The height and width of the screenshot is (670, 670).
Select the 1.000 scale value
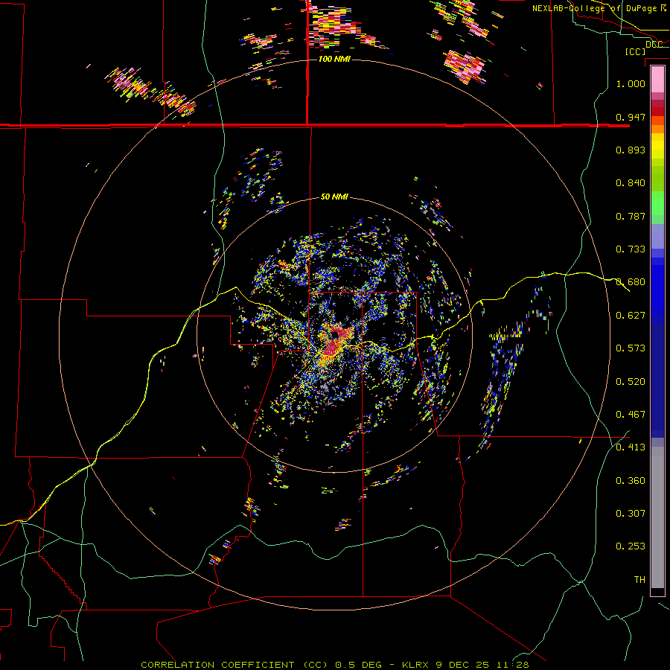point(631,83)
